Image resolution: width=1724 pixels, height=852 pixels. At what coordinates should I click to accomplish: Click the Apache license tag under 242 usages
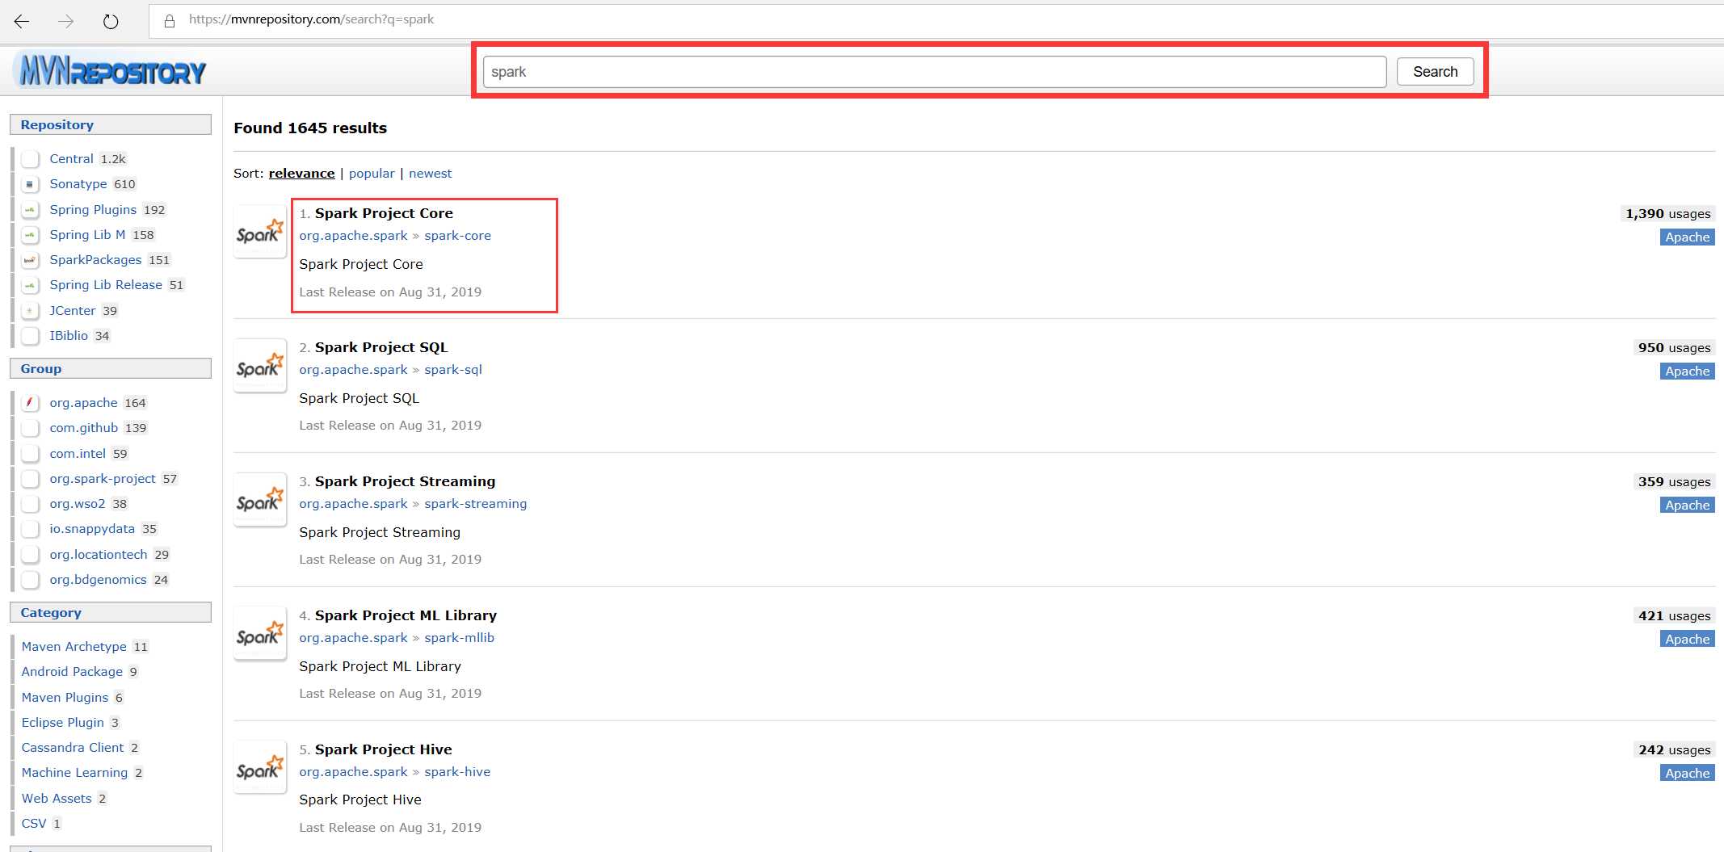pyautogui.click(x=1687, y=774)
